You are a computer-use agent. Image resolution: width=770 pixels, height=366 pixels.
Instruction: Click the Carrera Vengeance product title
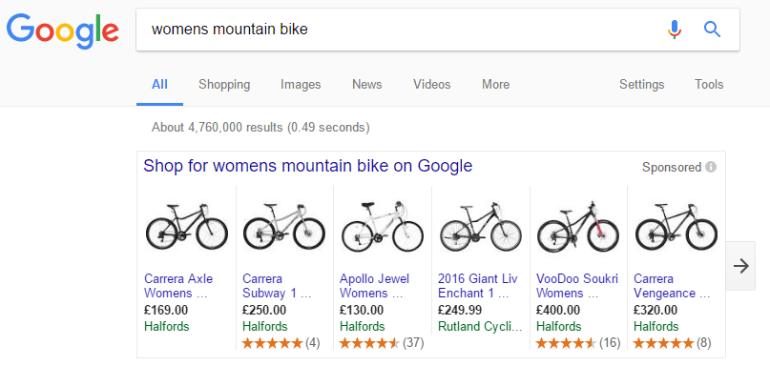(672, 286)
